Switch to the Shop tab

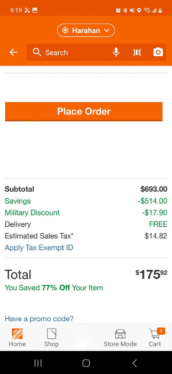coord(51,337)
